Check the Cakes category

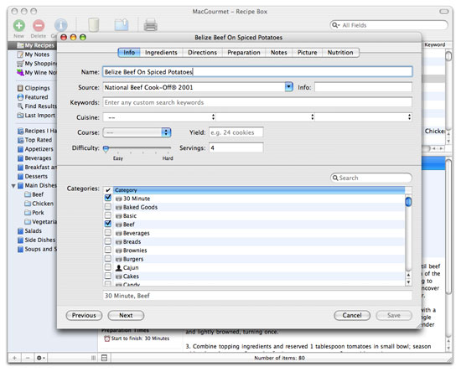click(x=108, y=276)
